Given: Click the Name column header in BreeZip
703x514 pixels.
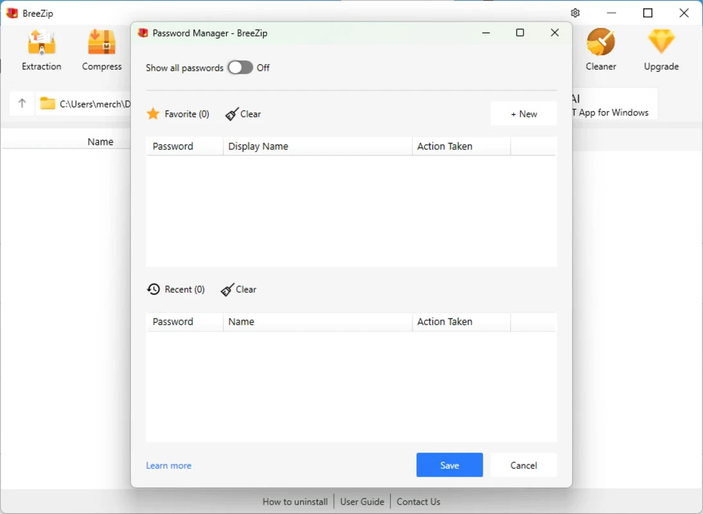Looking at the screenshot, I should (100, 141).
